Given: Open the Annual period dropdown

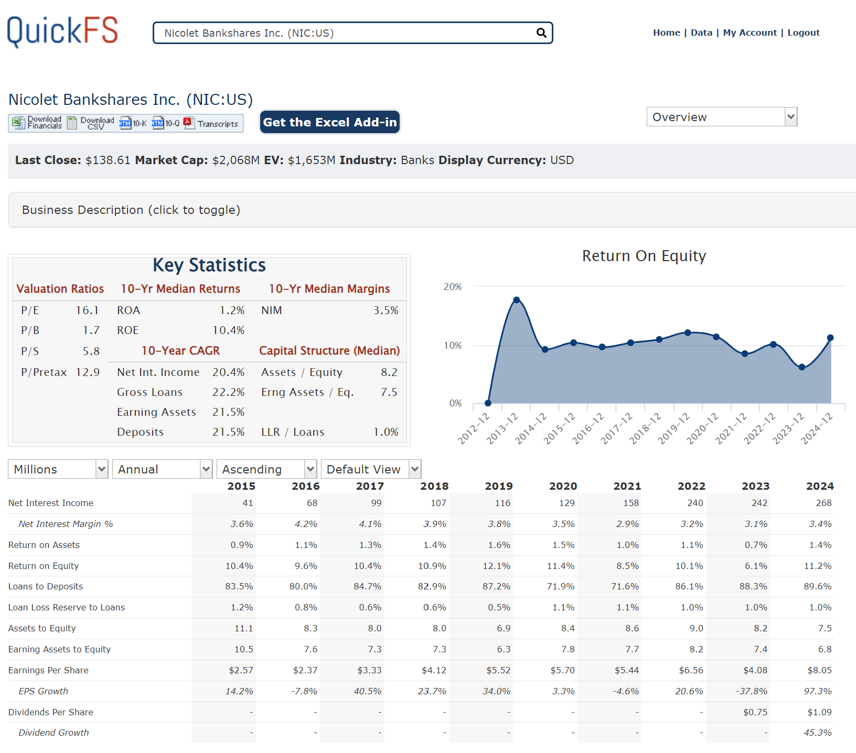Looking at the screenshot, I should click(162, 469).
